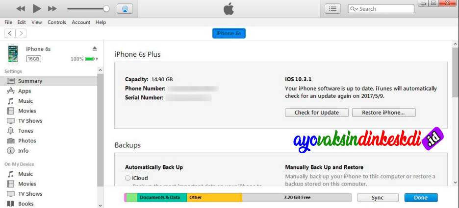
Task: Click the Tones bell icon
Action: click(x=10, y=131)
